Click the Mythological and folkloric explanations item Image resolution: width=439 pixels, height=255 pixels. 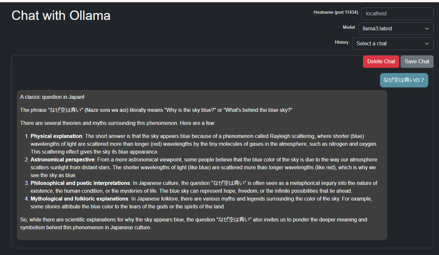click(x=79, y=199)
